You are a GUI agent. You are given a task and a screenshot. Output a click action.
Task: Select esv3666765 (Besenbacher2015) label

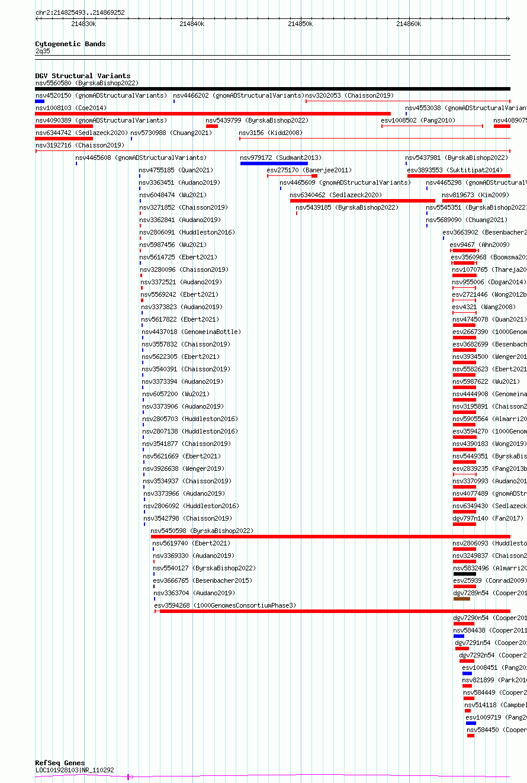tap(203, 580)
